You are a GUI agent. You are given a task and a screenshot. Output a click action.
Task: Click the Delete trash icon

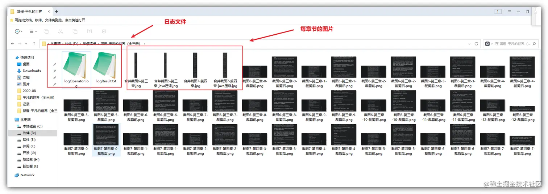click(x=104, y=31)
